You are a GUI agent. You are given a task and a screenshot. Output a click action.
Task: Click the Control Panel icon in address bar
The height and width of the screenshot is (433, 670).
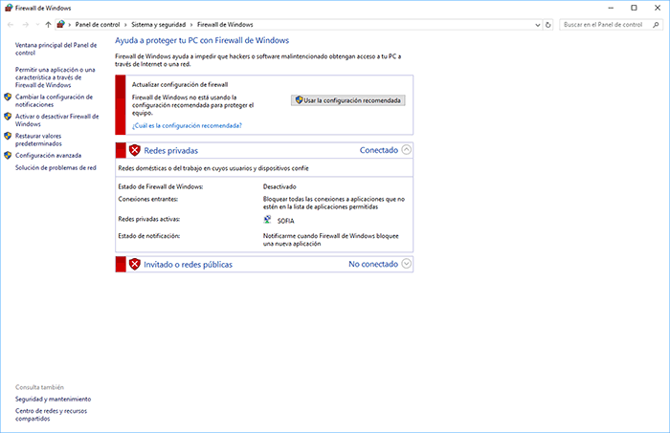point(60,24)
